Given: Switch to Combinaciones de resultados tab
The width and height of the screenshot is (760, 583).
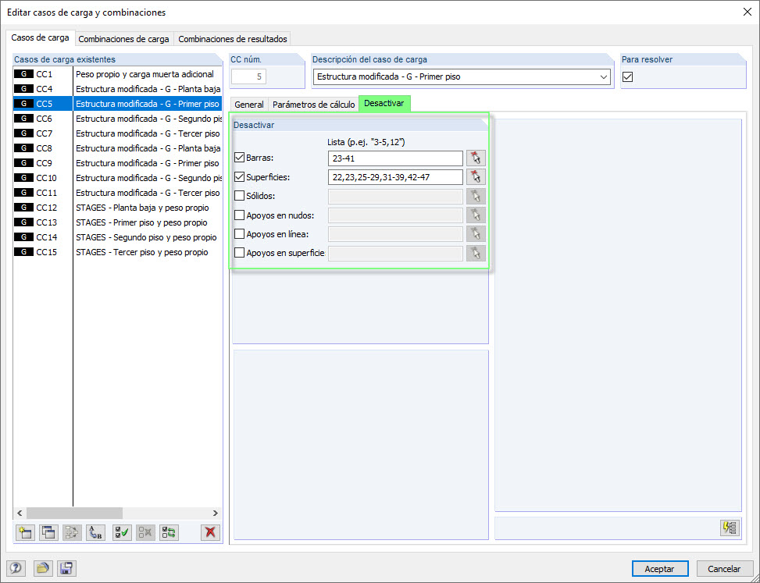Looking at the screenshot, I should point(233,39).
